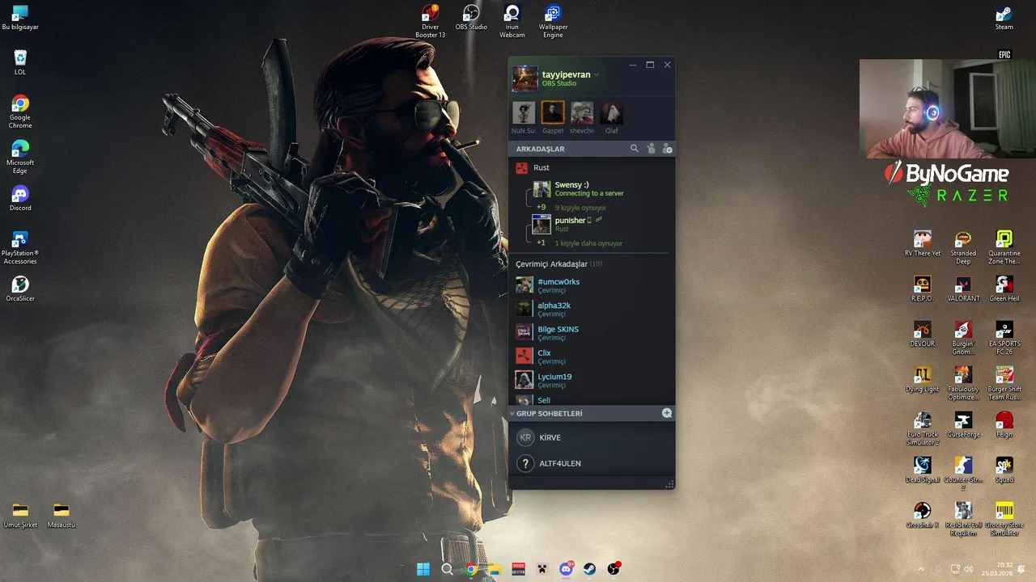Select the Steam desktop shortcut
Viewport: 1036px width, 582px height.
pos(1004,18)
